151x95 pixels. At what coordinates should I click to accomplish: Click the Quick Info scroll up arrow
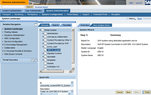coord(72,82)
